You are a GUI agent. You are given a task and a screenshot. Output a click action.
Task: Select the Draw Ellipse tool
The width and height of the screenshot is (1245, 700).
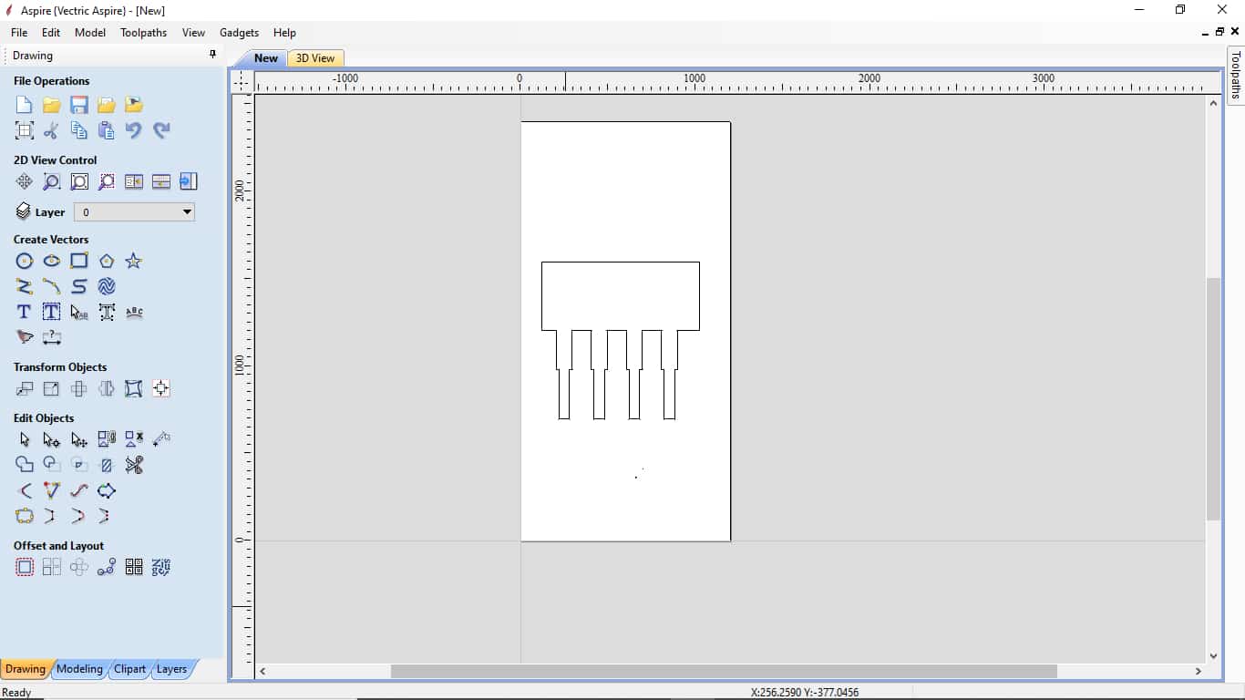(x=52, y=262)
